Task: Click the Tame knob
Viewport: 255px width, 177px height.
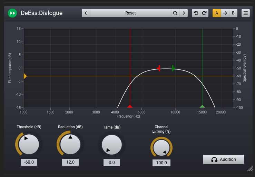Action: click(x=111, y=145)
